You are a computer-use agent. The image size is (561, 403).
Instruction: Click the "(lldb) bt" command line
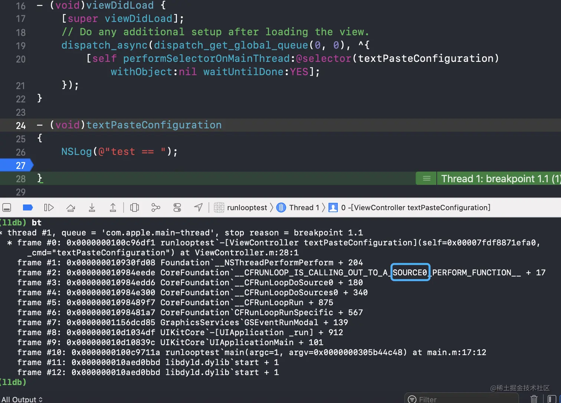tap(21, 223)
